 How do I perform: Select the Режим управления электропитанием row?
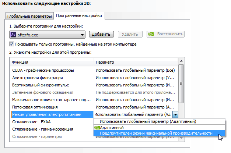52,114
